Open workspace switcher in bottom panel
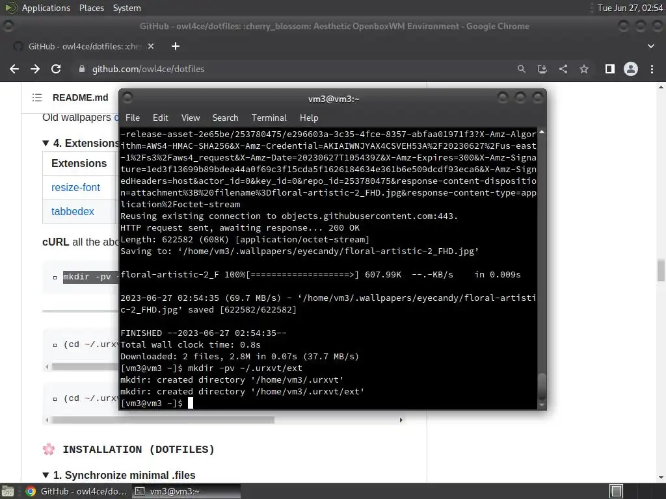666x499 pixels. point(616,491)
